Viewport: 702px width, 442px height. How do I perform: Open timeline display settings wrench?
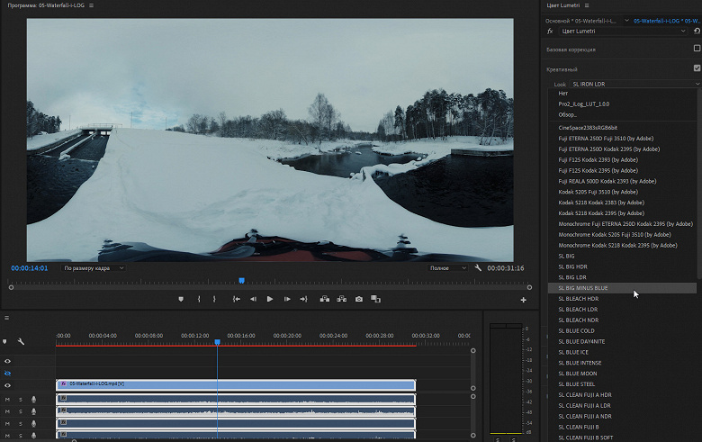coord(21,342)
